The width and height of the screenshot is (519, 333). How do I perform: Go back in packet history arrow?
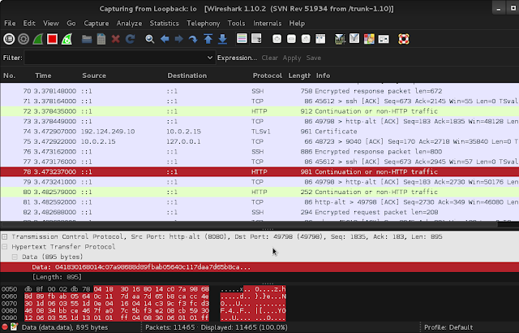click(165, 39)
